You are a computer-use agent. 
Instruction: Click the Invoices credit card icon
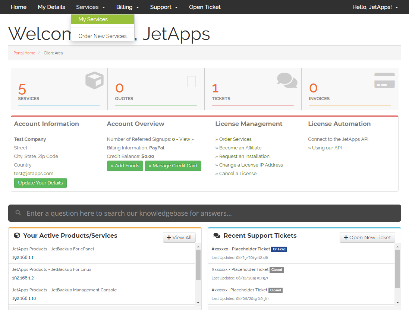[x=384, y=80]
